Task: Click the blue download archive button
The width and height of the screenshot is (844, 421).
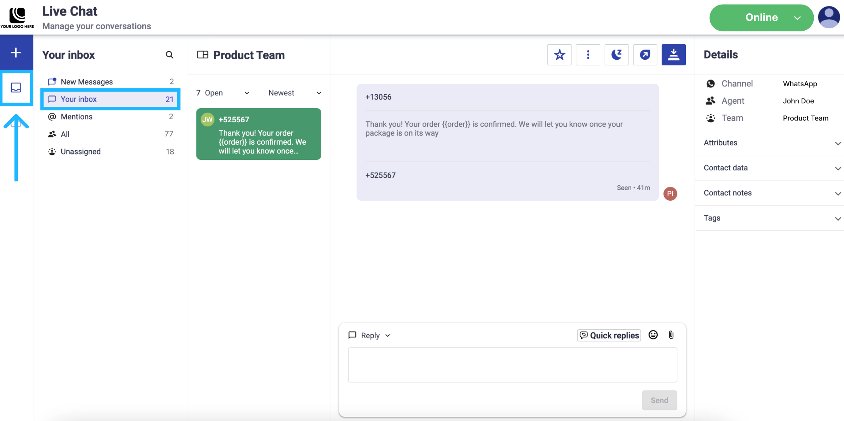Action: point(673,55)
